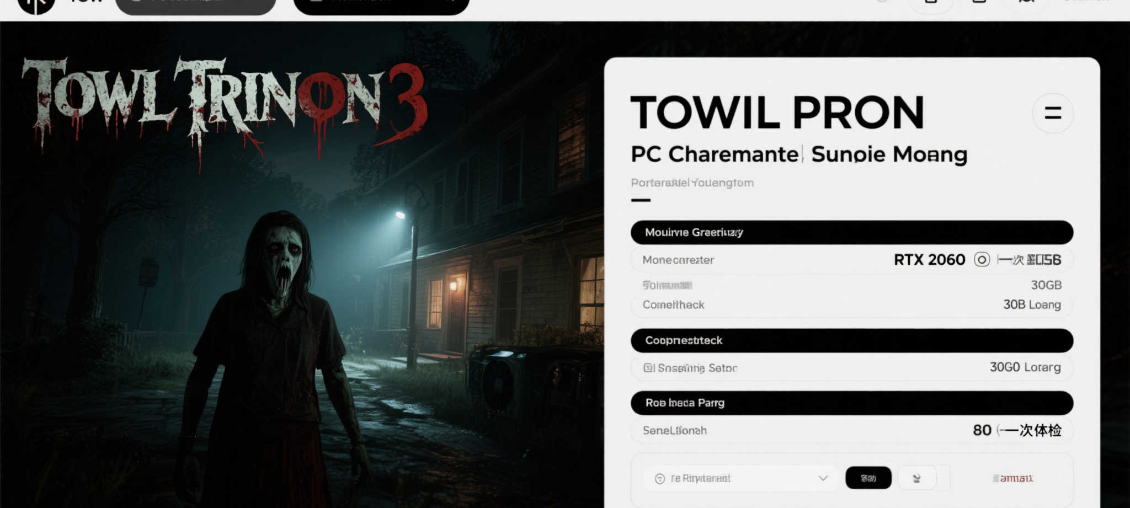Expand the Mouirvie Greeriuay section header
This screenshot has height=508, width=1130.
click(x=852, y=232)
